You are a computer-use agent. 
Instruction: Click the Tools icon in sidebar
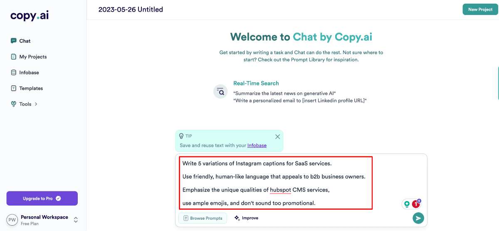[14, 104]
